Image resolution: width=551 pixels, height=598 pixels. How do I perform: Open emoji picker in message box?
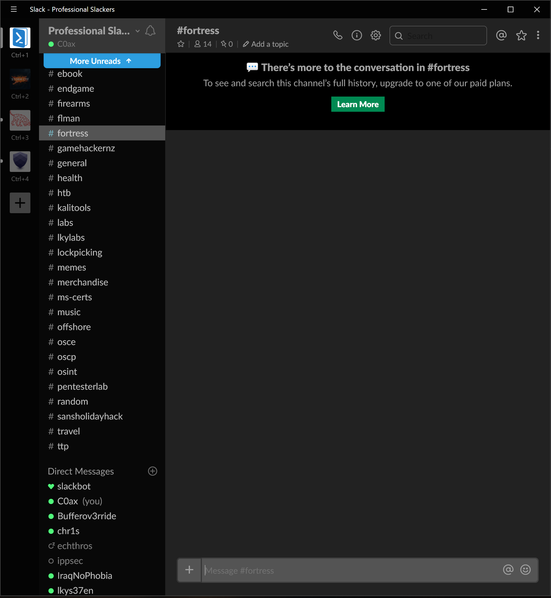[525, 570]
